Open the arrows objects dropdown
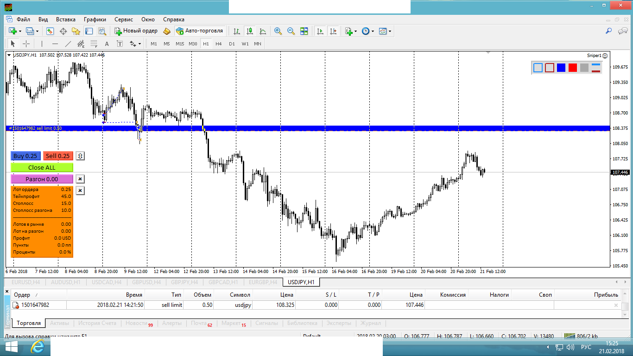Screen dimensions: 633x356 coord(135,44)
